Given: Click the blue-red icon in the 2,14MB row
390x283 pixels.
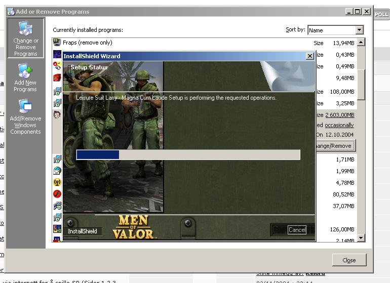Looking at the screenshot, I should (x=57, y=239).
